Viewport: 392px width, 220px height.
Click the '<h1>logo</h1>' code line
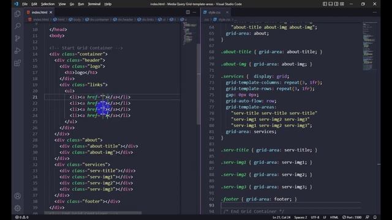pyautogui.click(x=81, y=73)
